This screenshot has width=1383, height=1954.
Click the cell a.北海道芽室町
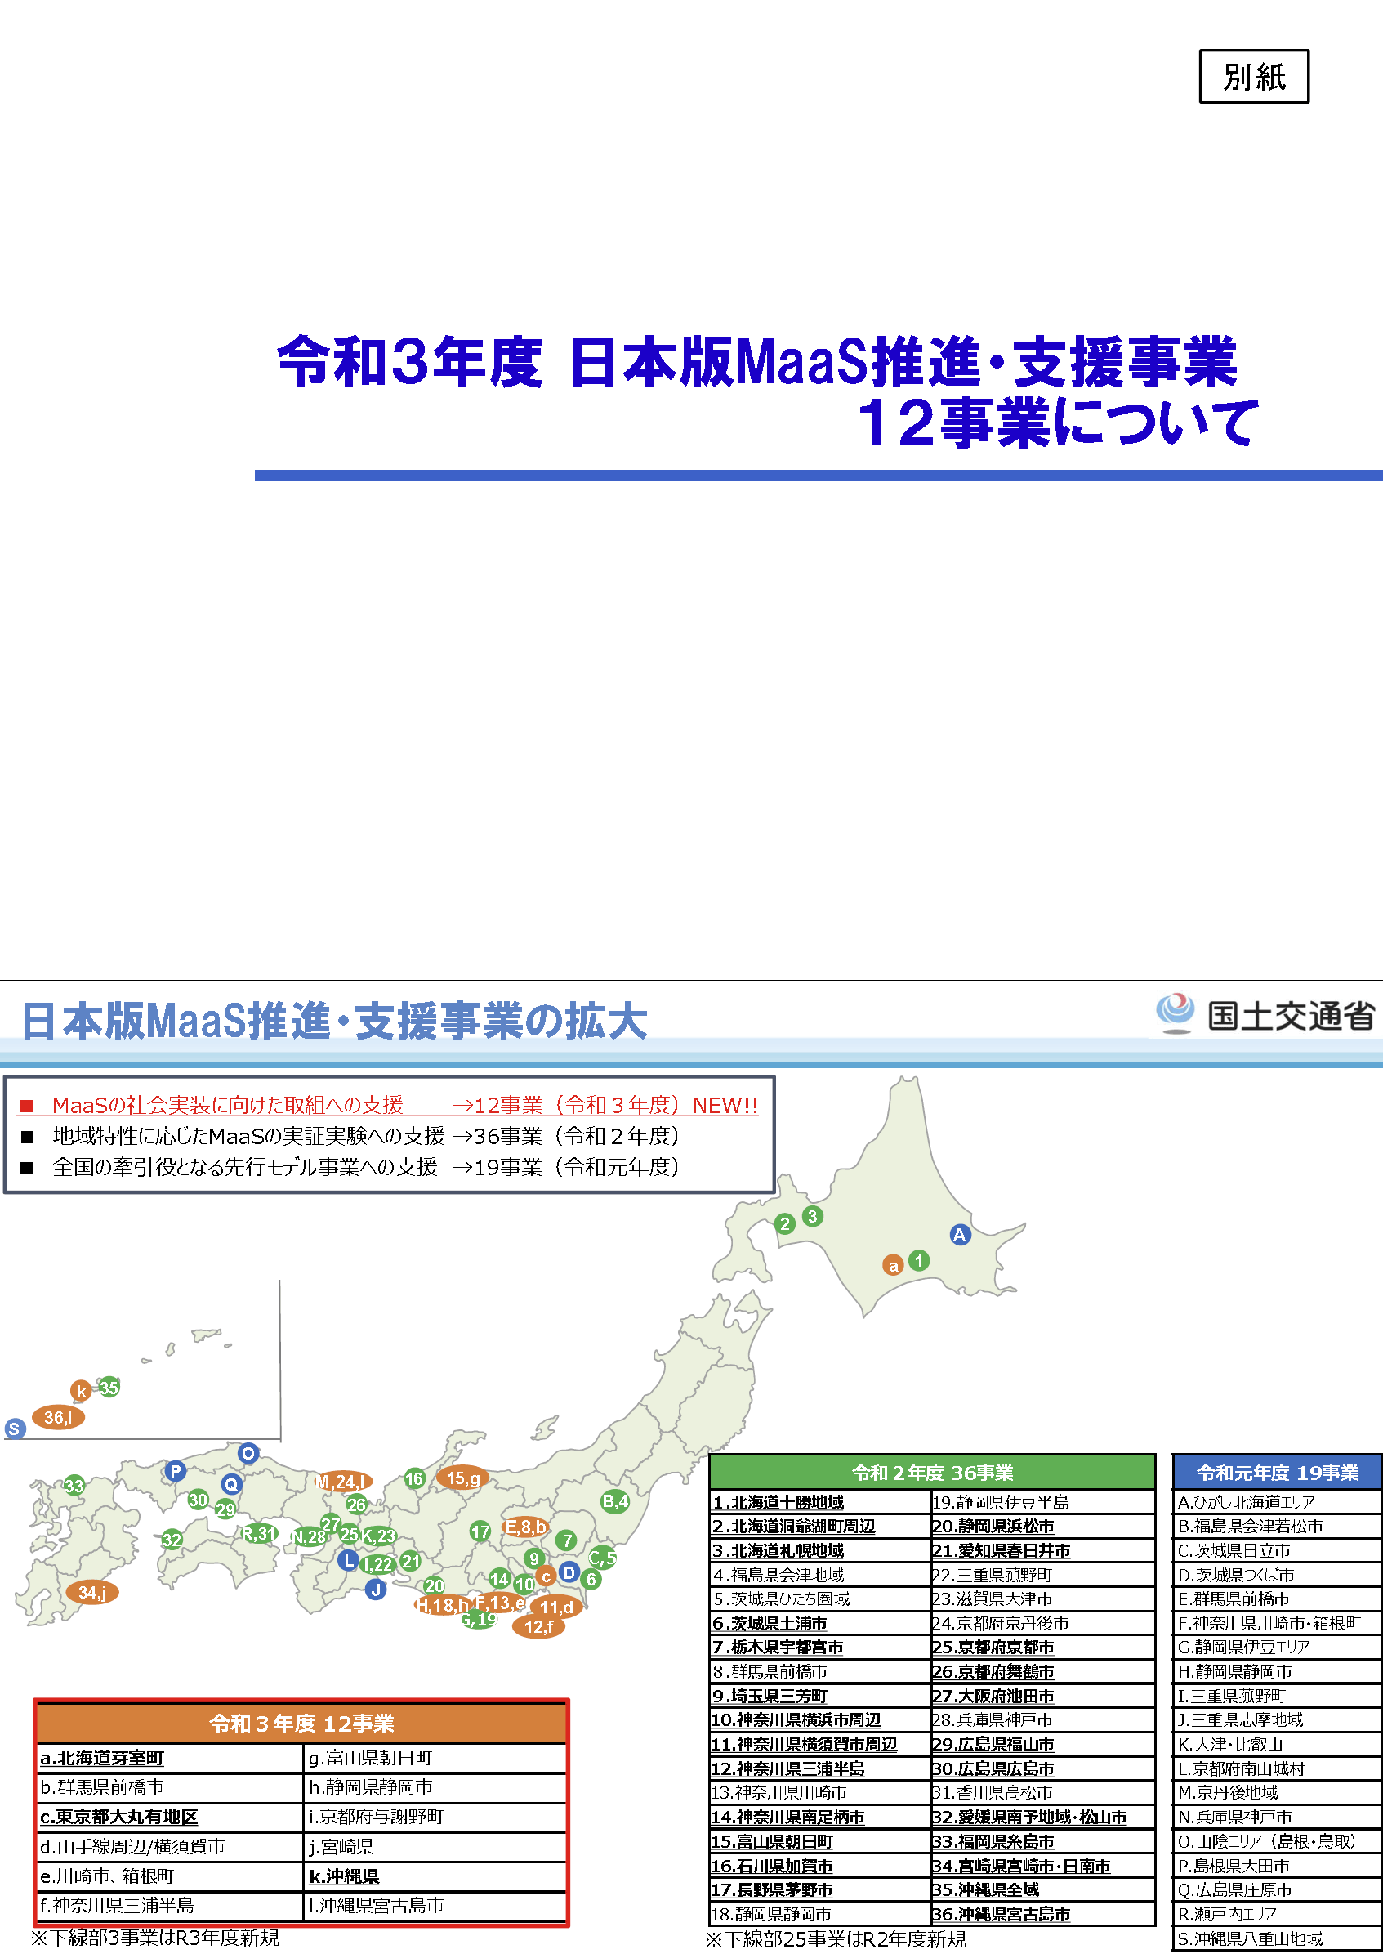(170, 1759)
